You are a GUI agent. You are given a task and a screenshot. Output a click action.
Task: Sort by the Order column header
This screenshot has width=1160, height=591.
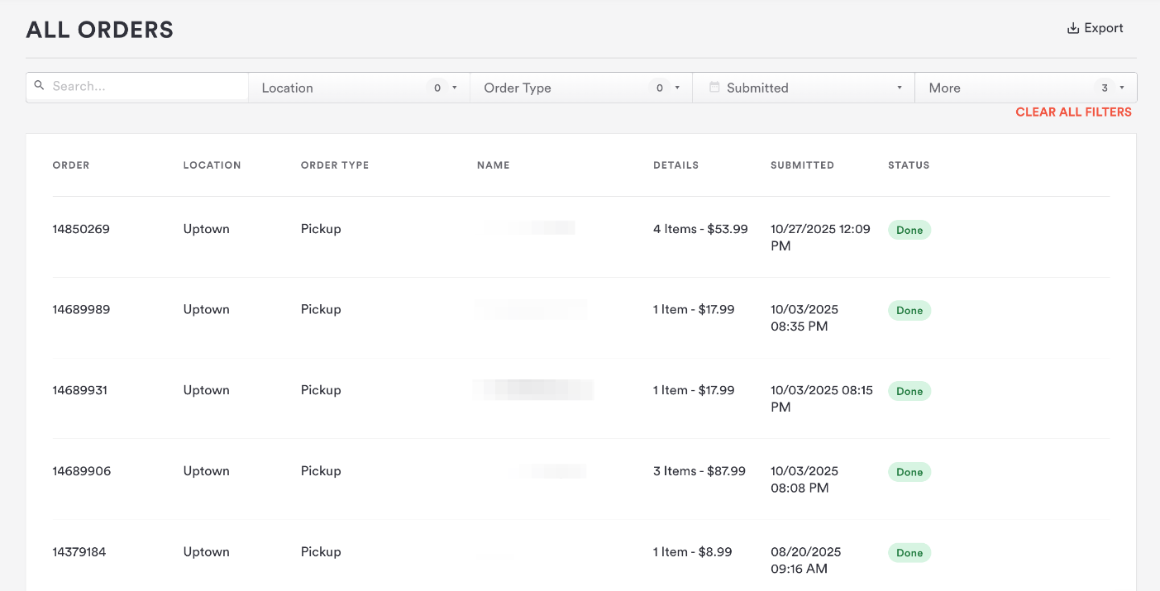[x=71, y=165]
